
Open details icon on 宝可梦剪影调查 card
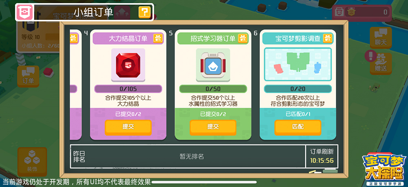point(328,38)
